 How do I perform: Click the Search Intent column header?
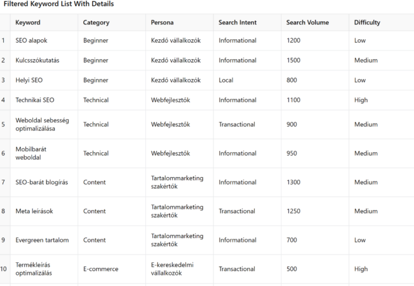(x=237, y=22)
